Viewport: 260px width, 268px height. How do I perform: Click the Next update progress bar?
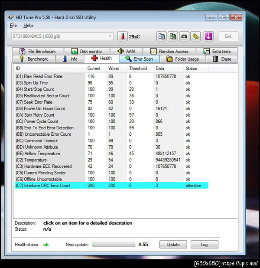click(114, 245)
